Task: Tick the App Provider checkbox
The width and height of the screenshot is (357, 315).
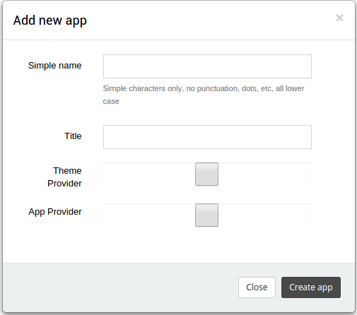Action: (x=206, y=215)
